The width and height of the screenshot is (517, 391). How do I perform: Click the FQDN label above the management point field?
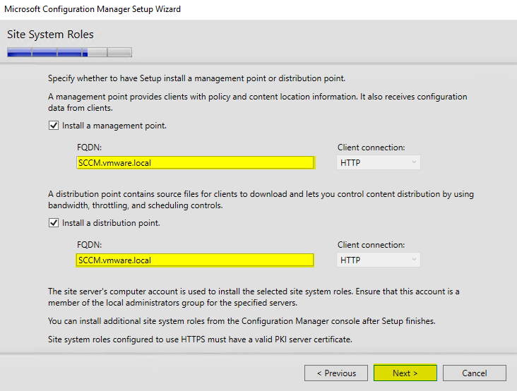click(x=88, y=148)
